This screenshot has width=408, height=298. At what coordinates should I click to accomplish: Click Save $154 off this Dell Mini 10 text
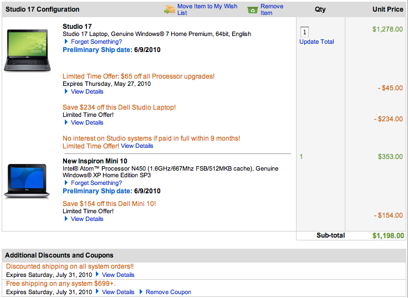[x=109, y=204]
